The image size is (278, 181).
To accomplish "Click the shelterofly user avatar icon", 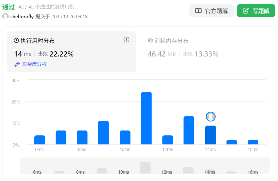I will [5, 16].
